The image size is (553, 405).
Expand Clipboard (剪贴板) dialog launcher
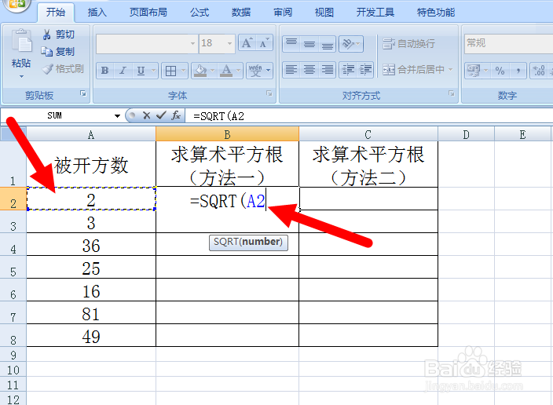(x=83, y=93)
